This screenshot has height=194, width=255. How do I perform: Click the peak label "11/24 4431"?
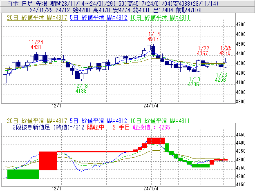[x=36, y=45]
